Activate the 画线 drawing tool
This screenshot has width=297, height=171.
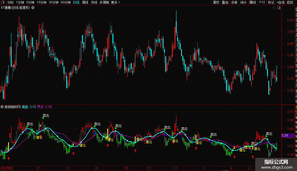(x=253, y=2)
